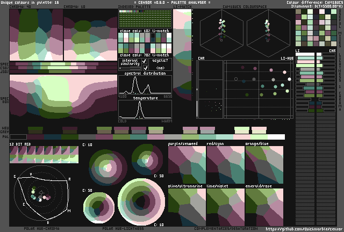Open the red/cyan complementary map
The height and width of the screenshot is (232, 344).
click(226, 165)
